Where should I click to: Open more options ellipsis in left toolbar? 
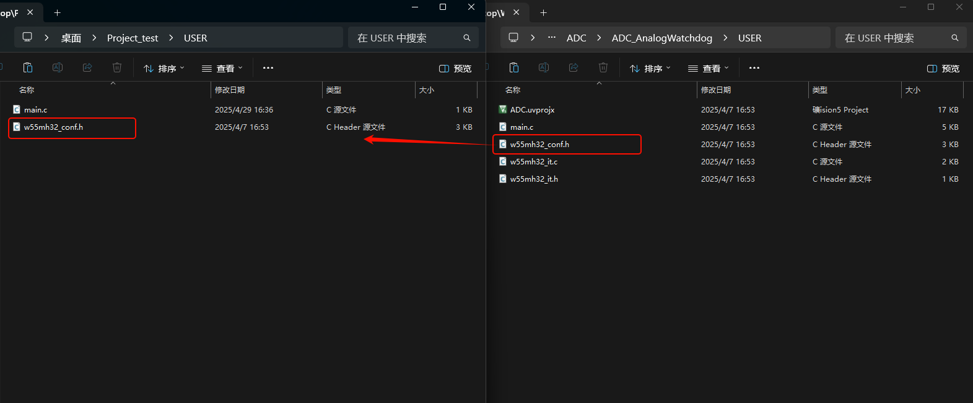(x=268, y=68)
